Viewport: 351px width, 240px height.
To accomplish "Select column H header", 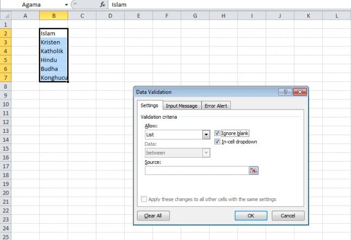I will point(223,16).
